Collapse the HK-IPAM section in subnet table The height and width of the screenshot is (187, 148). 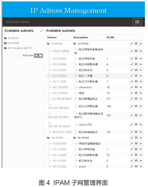(x=55, y=138)
